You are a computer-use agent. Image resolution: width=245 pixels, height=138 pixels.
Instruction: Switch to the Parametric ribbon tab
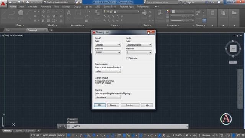click(46, 7)
